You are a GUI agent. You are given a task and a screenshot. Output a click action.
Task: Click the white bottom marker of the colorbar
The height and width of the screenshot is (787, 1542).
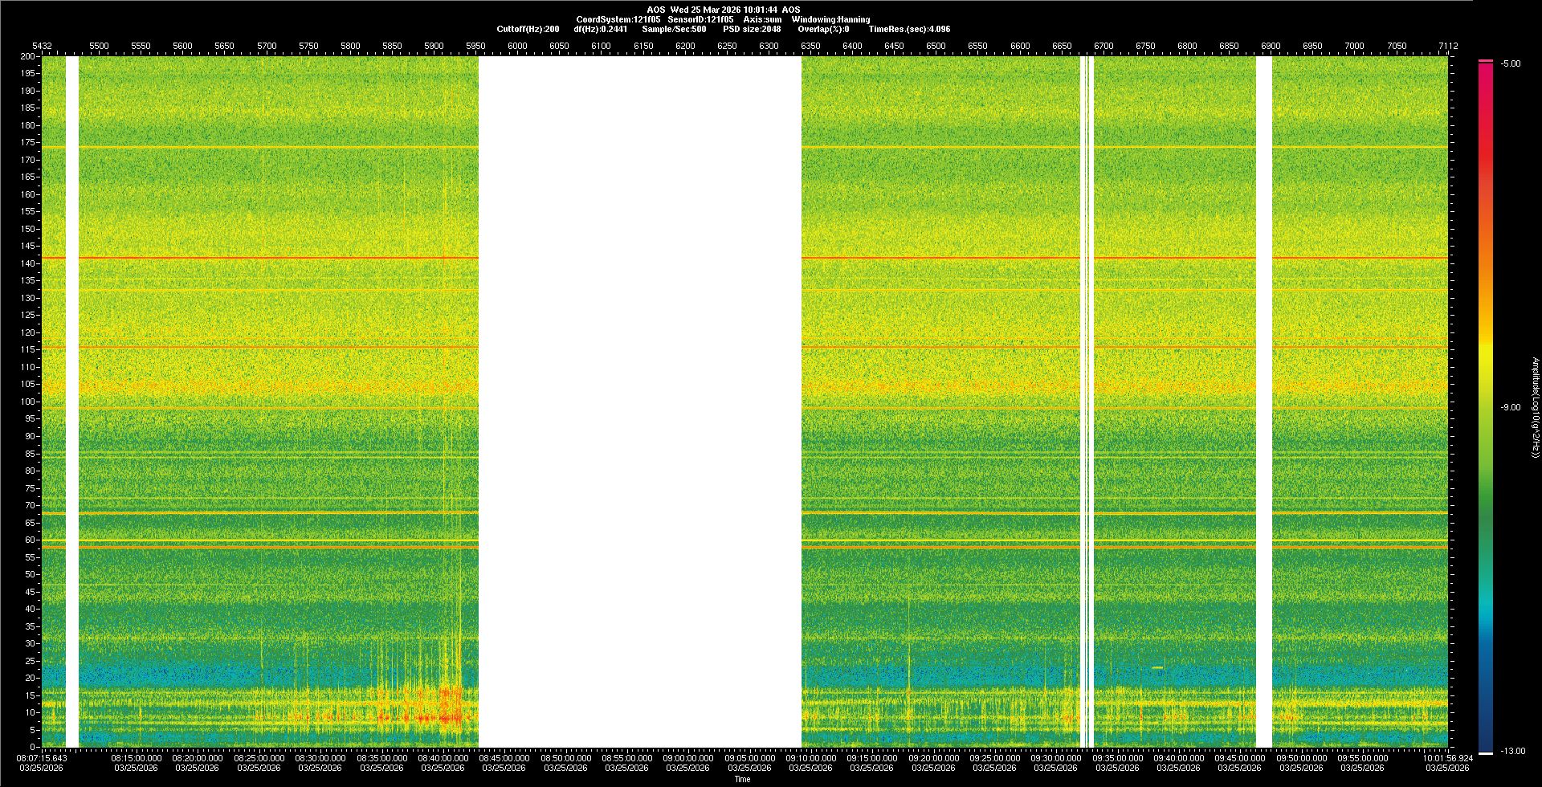[1485, 753]
